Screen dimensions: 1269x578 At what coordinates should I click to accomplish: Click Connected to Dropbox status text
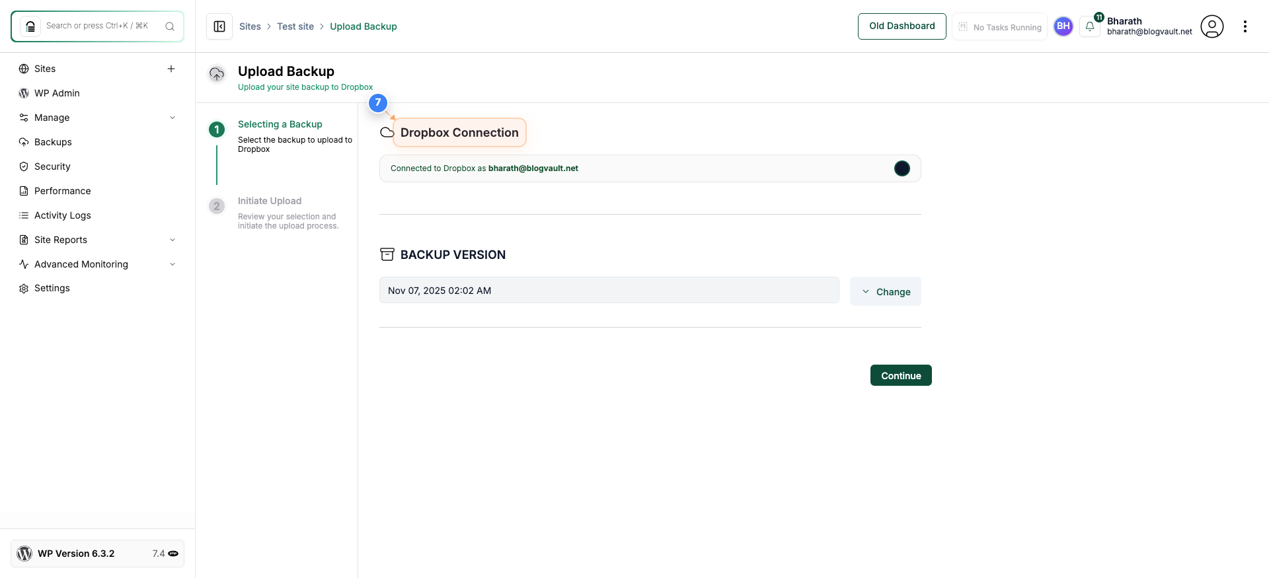click(484, 168)
